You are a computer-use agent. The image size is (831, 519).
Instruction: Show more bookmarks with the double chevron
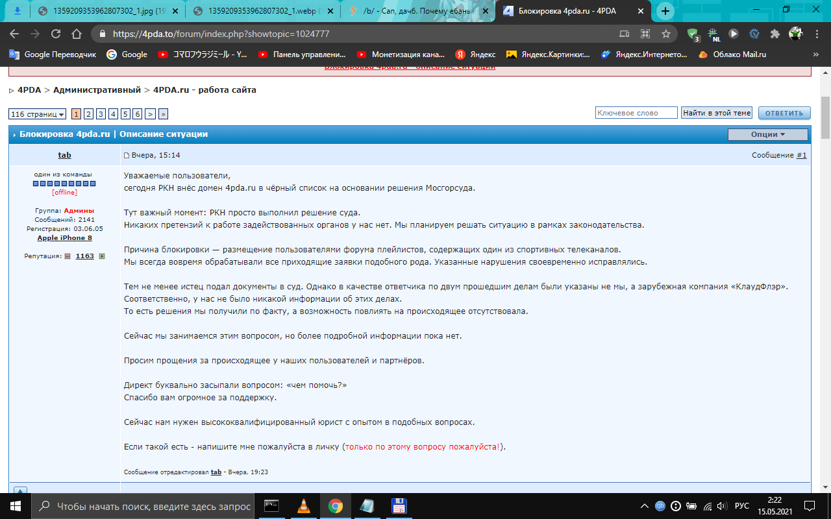point(817,54)
